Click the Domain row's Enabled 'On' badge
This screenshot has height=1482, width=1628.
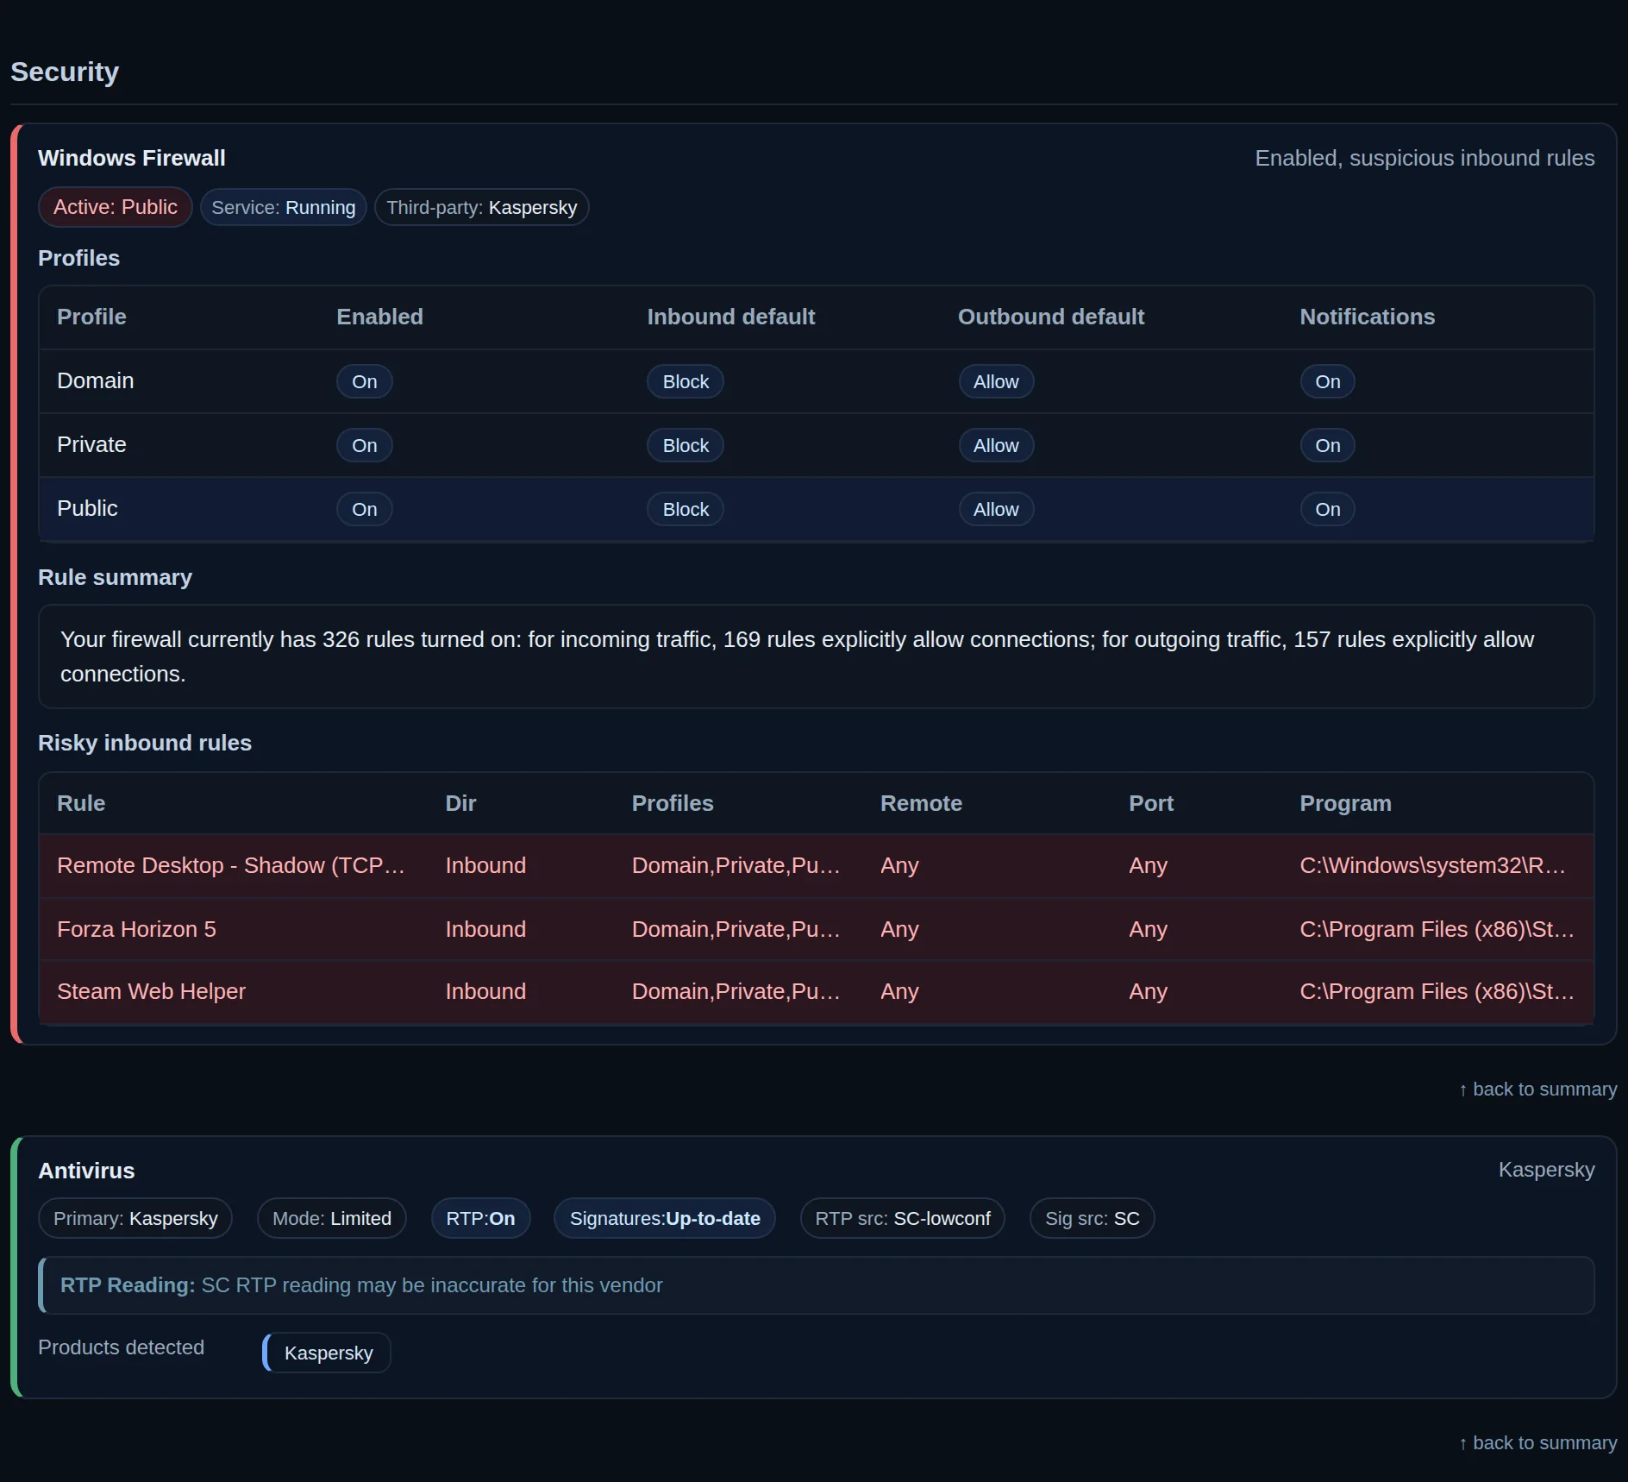click(365, 381)
